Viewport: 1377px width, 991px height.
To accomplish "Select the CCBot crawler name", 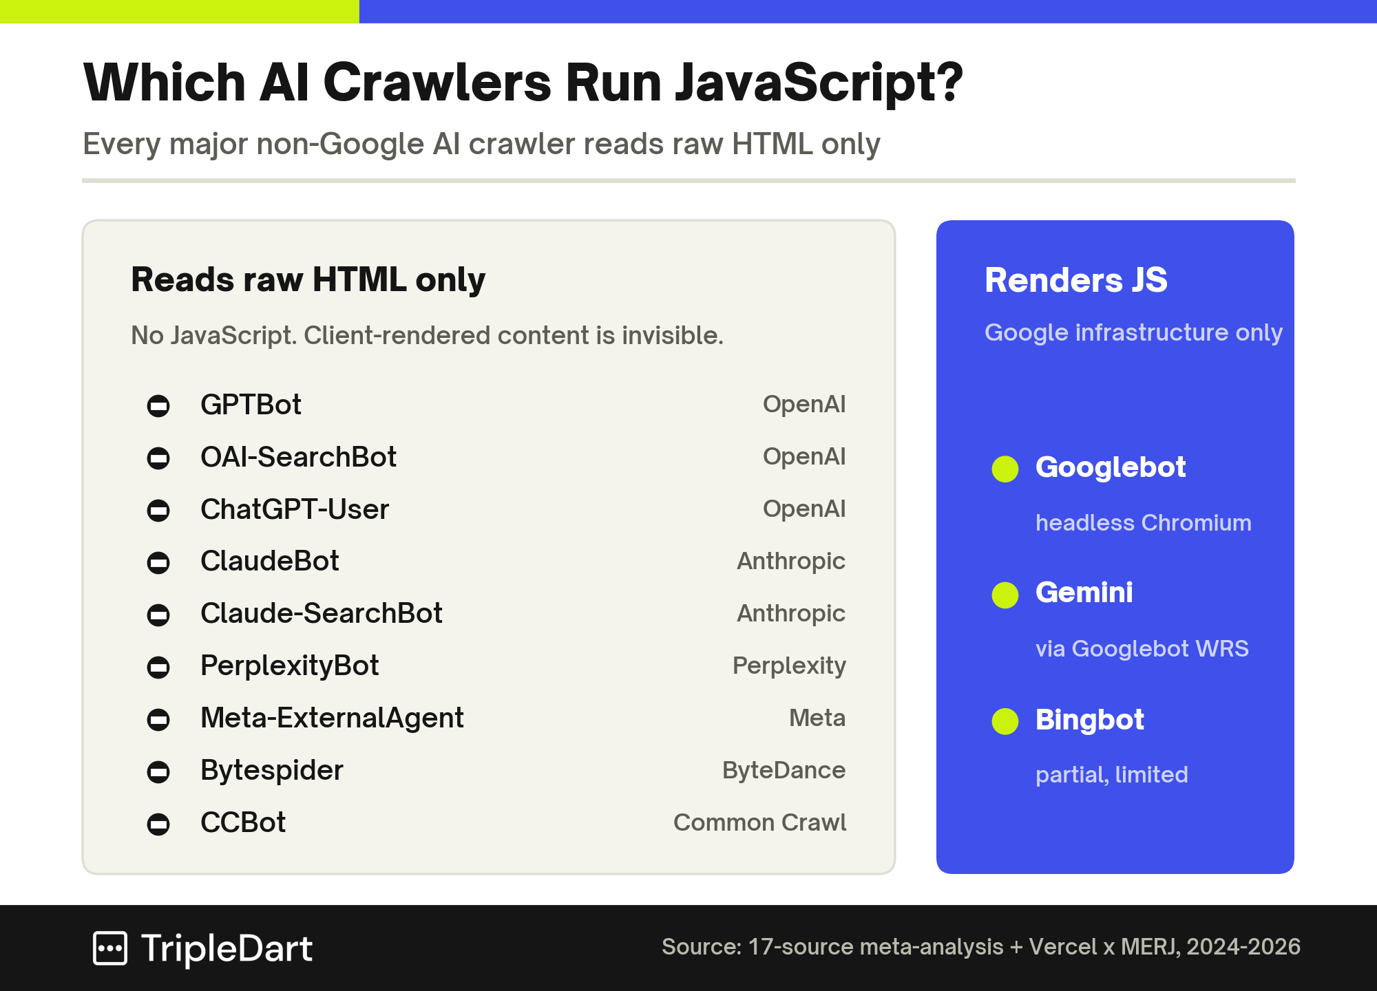I will pos(243,822).
